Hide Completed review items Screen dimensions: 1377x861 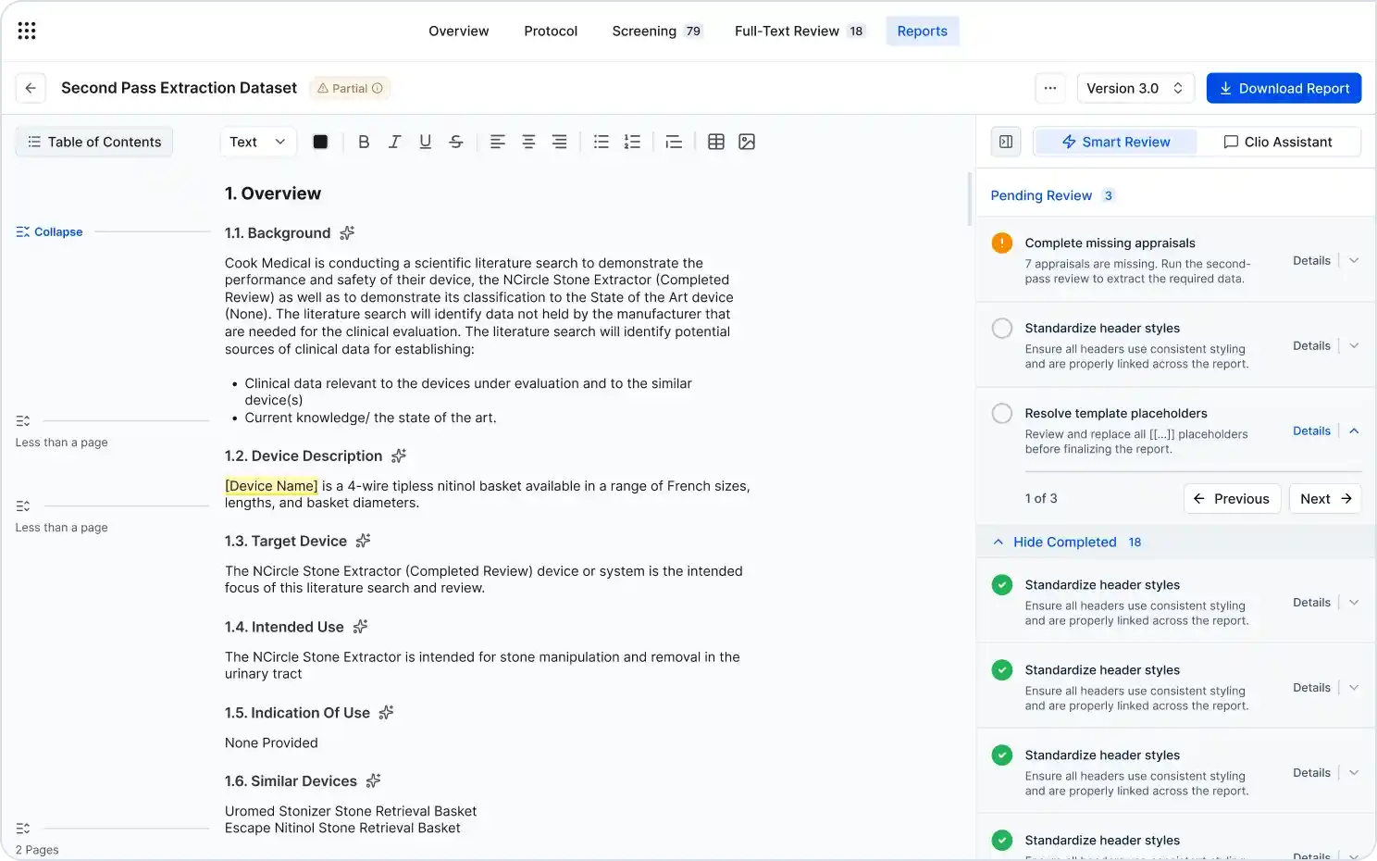coord(1066,543)
